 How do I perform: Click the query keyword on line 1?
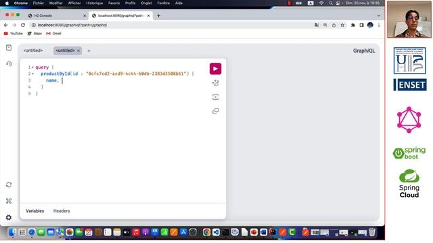42,67
